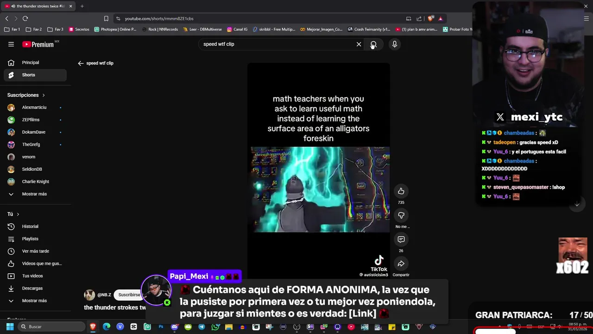
Task: Open Telegram from taskbar
Action: coord(202,327)
